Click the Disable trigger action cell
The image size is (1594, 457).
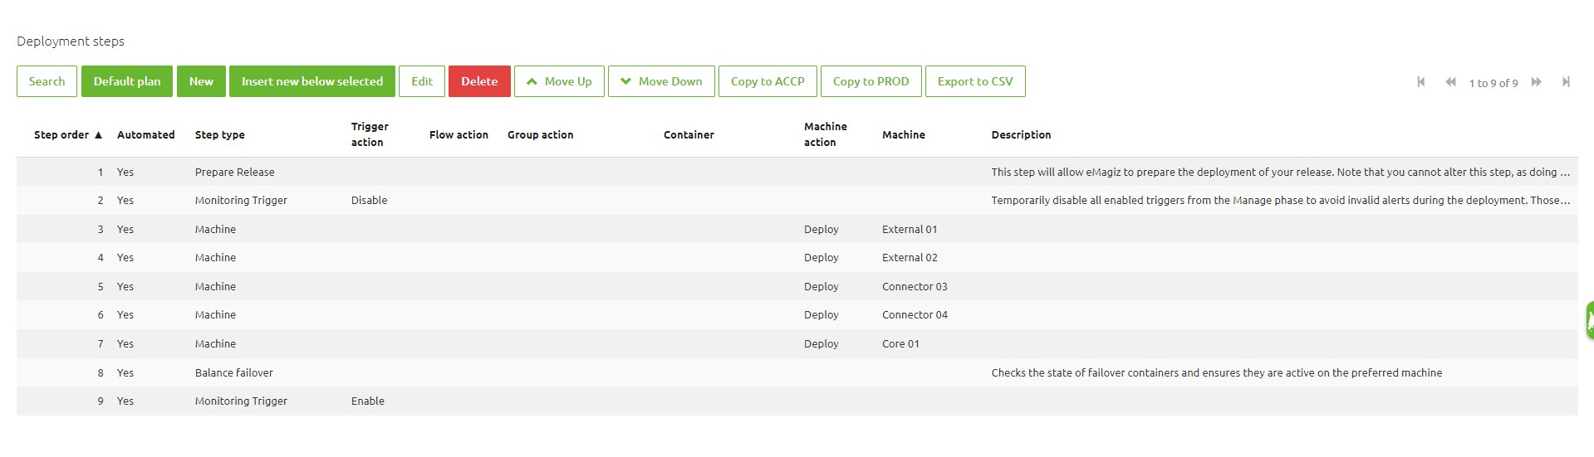(x=369, y=200)
